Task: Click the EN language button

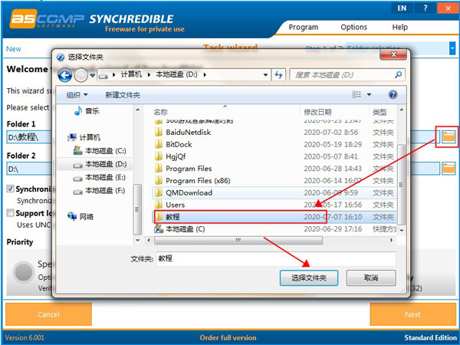Action: pos(402,8)
